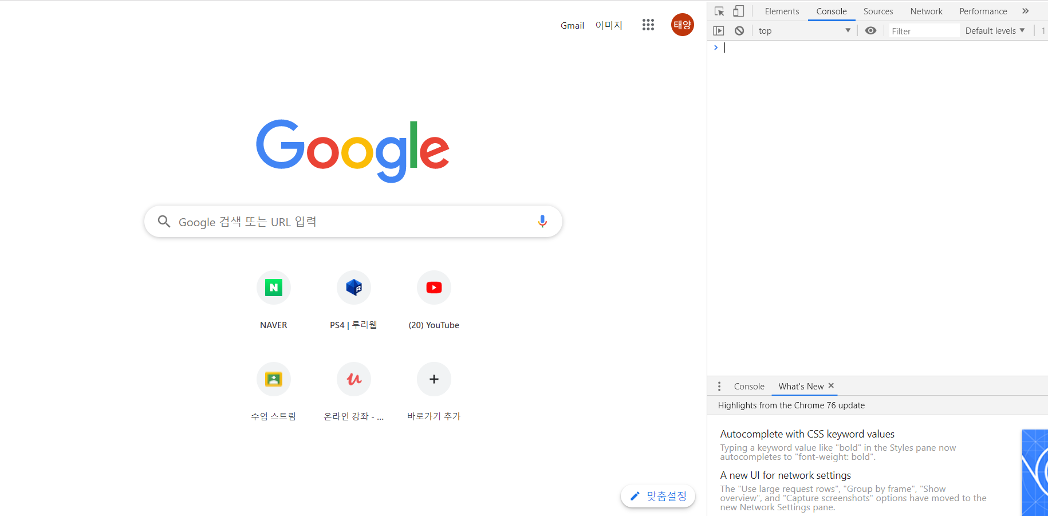
Task: Open the Performance tab
Action: click(983, 11)
